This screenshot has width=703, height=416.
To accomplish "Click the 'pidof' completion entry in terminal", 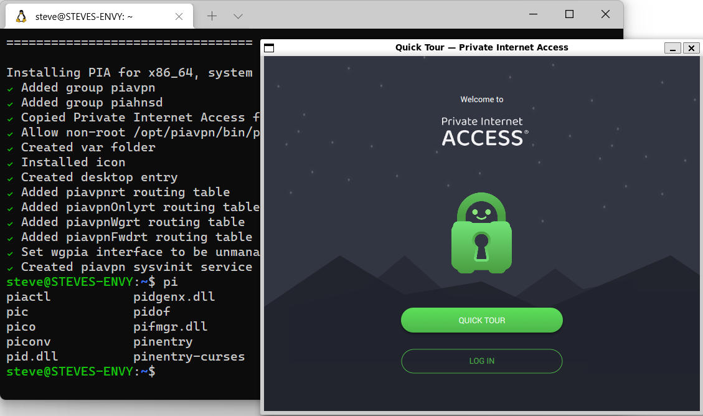I will click(x=151, y=311).
